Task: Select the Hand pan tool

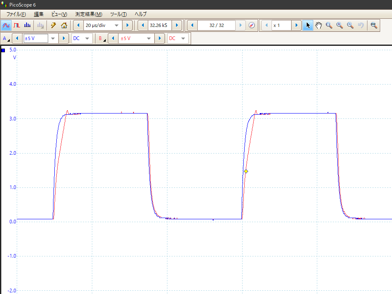Action: [318, 25]
